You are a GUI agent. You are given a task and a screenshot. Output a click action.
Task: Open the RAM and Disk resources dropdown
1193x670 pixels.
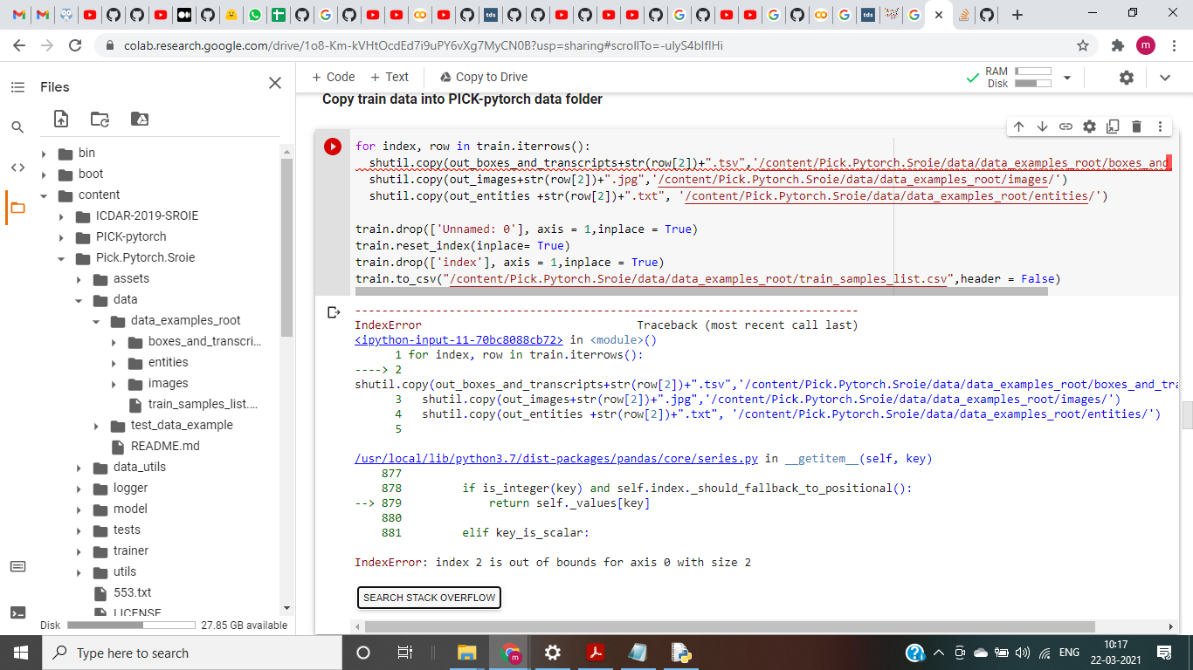pyautogui.click(x=1067, y=78)
